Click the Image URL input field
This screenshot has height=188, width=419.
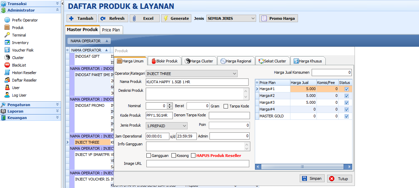click(x=198, y=163)
